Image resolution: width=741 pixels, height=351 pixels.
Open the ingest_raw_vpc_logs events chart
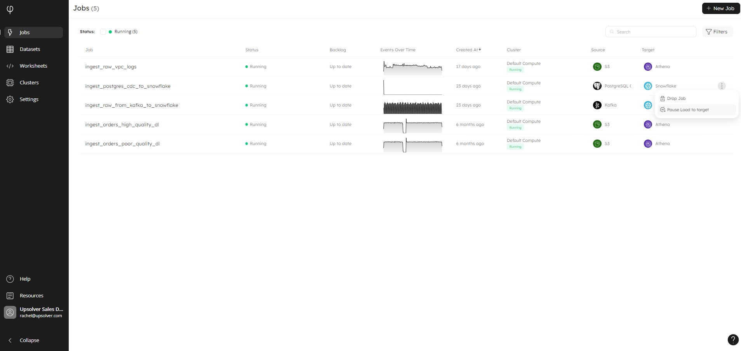412,67
